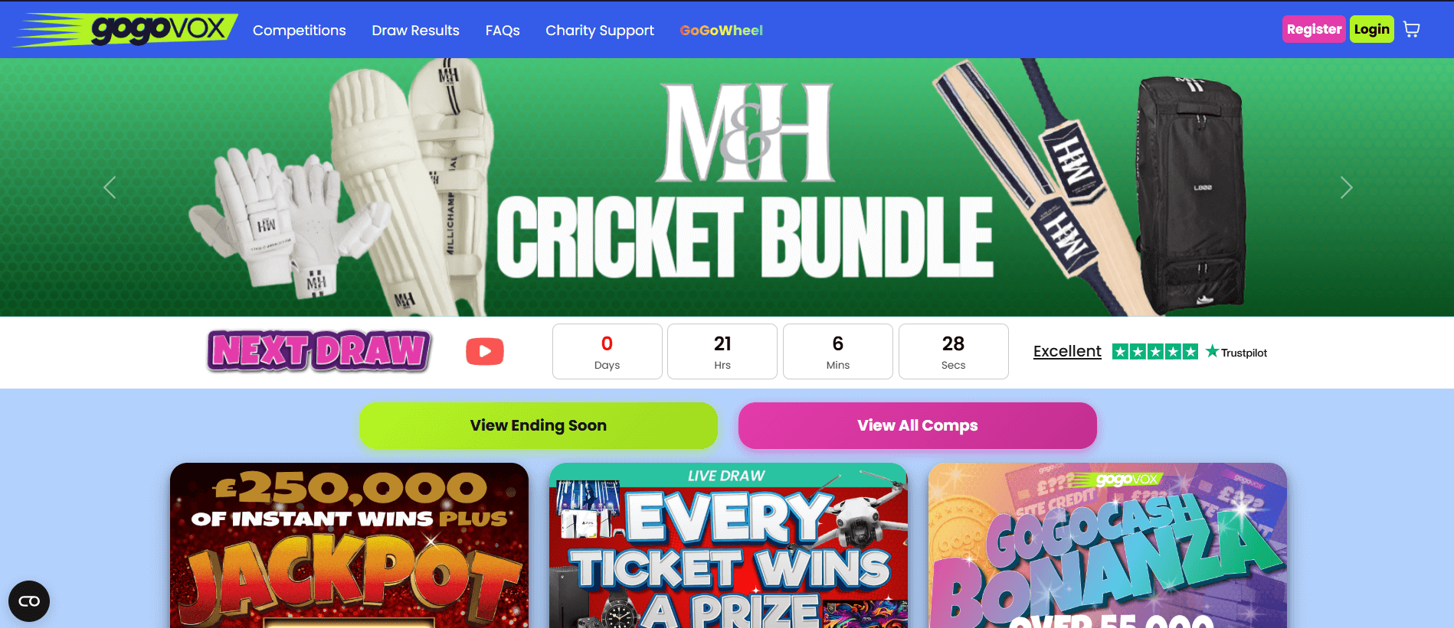The image size is (1454, 628).
Task: Open the accessibility widget icon
Action: (29, 601)
